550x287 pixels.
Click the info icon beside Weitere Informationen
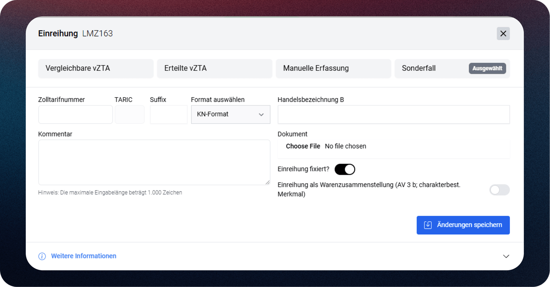click(42, 256)
